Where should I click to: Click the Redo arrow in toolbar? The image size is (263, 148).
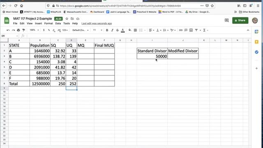13,30
